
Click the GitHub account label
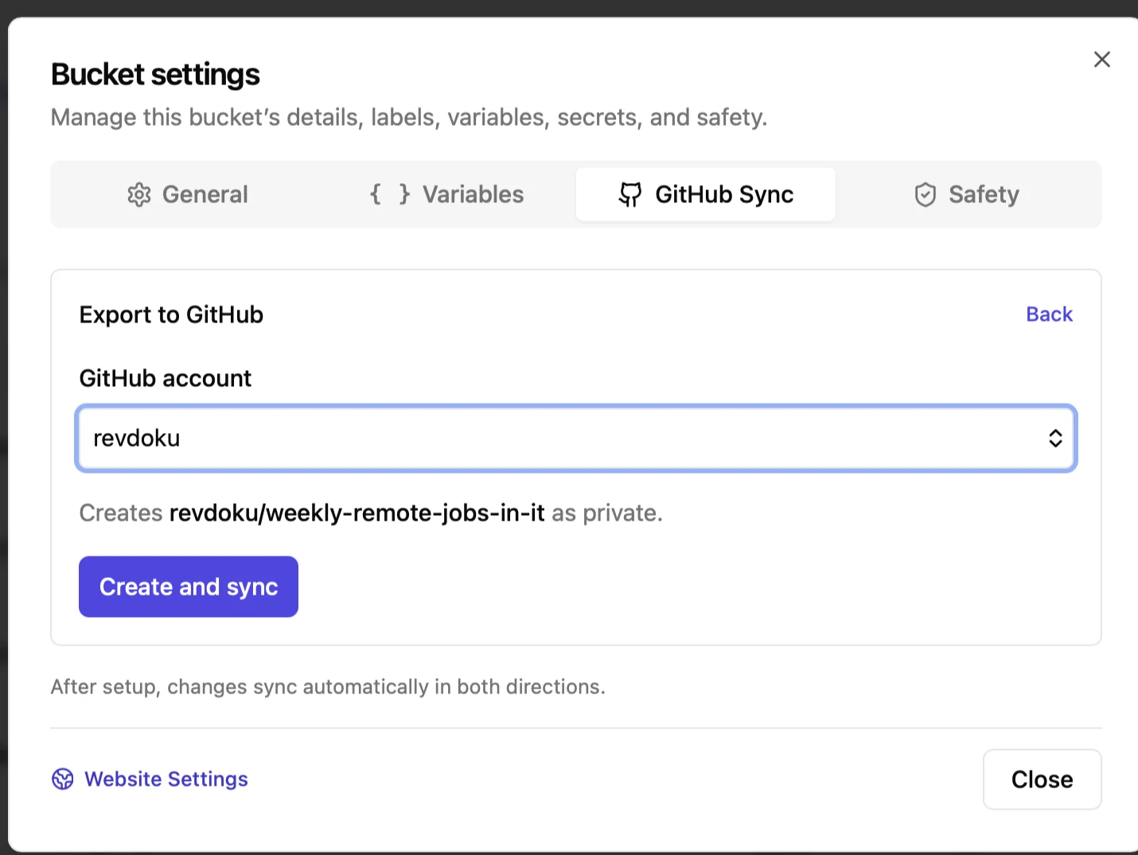[166, 378]
